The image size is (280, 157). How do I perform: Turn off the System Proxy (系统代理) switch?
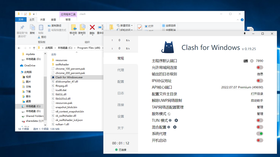click(260, 134)
